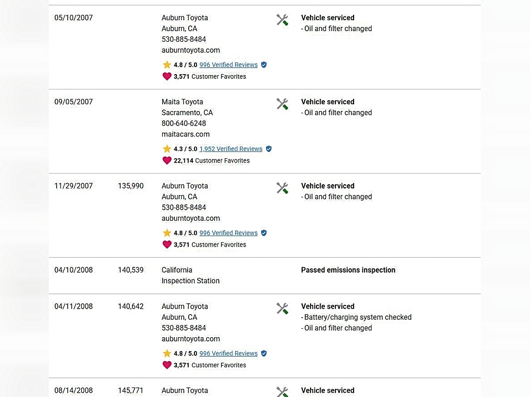Click the heart icon in the 05/10/2007 entry
The image size is (530, 397).
[167, 76]
